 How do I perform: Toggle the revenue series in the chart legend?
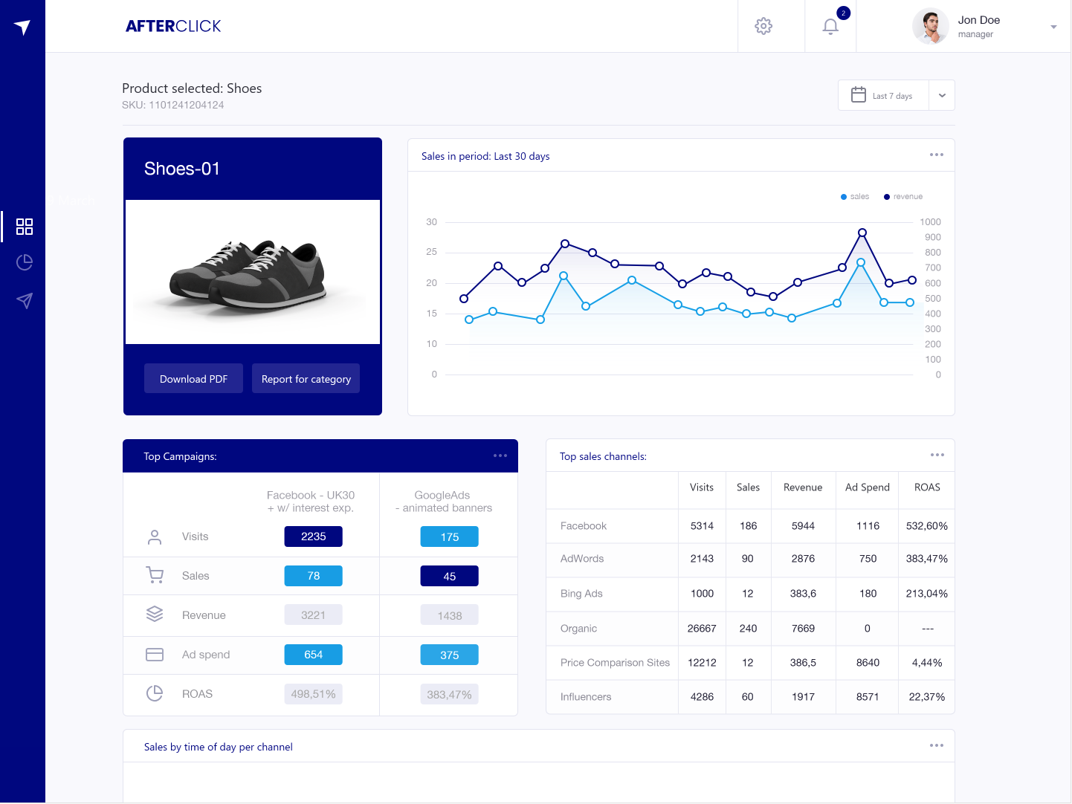[x=903, y=196]
